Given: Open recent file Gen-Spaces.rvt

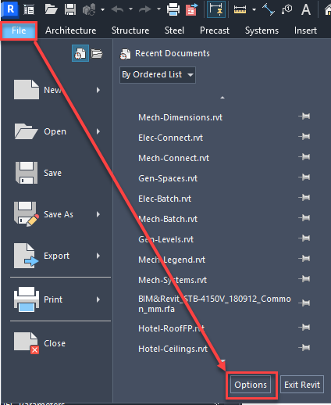Looking at the screenshot, I should [x=168, y=178].
